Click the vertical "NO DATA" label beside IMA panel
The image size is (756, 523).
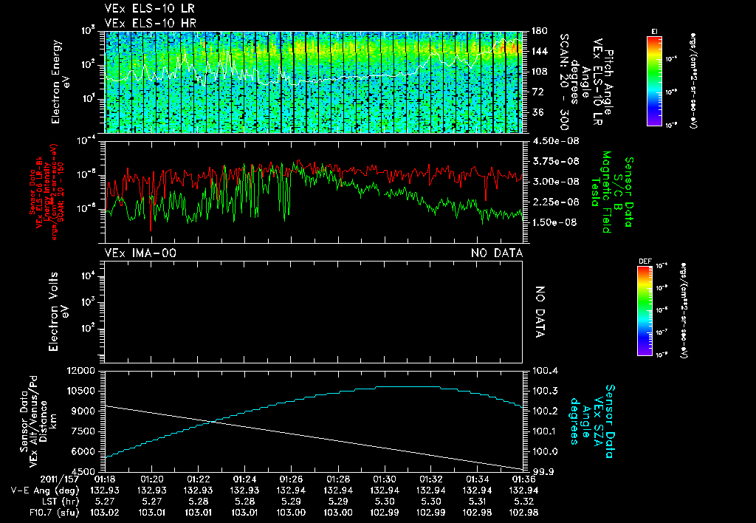point(540,311)
